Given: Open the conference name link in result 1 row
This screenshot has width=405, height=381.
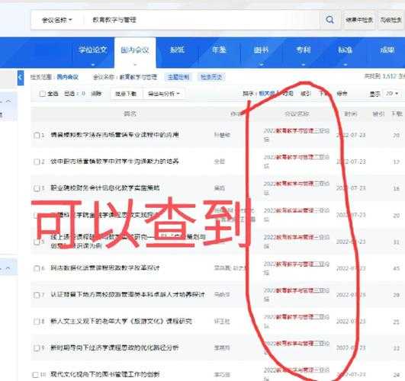Looking at the screenshot, I should (x=297, y=135).
